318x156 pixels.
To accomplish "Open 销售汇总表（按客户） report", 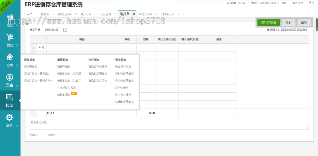I will [70, 81].
